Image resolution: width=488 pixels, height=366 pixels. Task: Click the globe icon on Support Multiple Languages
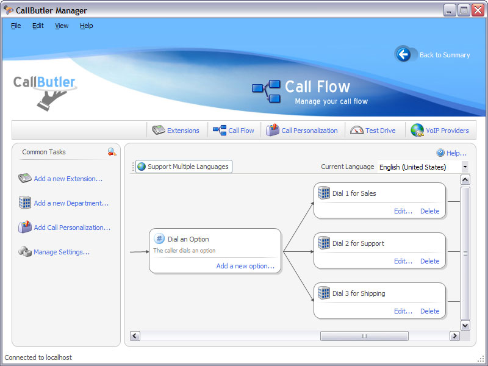(142, 167)
